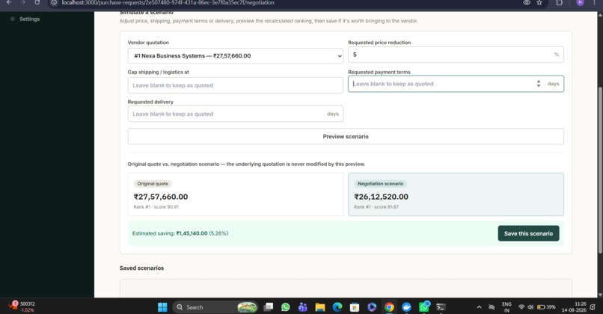Click Save this scenario button
The width and height of the screenshot is (603, 314).
[x=528, y=233]
